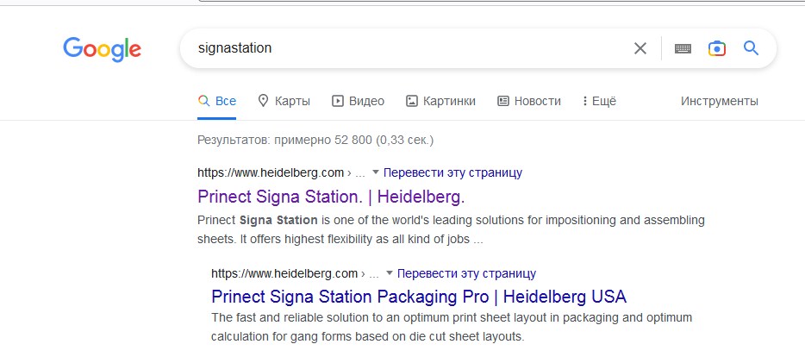Click the Новости newspaper icon

tap(503, 101)
